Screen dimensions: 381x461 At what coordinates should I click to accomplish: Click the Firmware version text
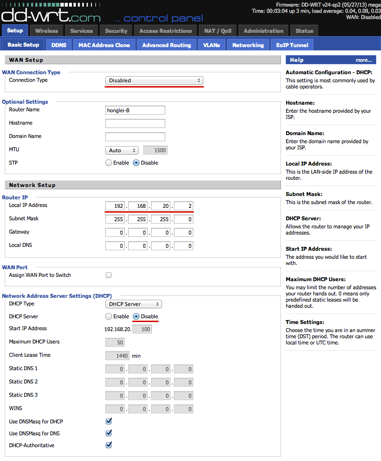pyautogui.click(x=328, y=5)
